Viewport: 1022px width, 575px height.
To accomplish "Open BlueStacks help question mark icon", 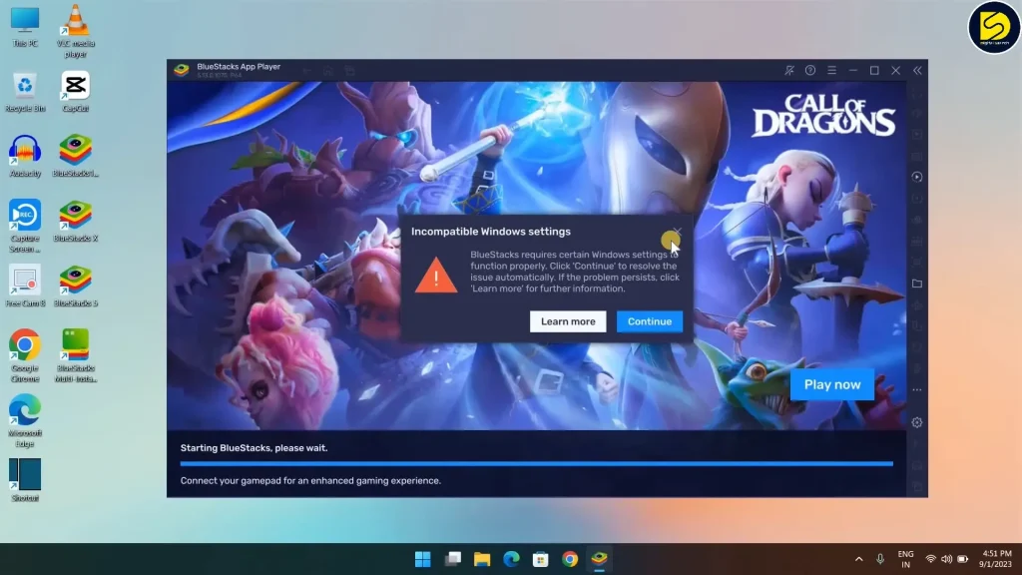I will (x=810, y=71).
